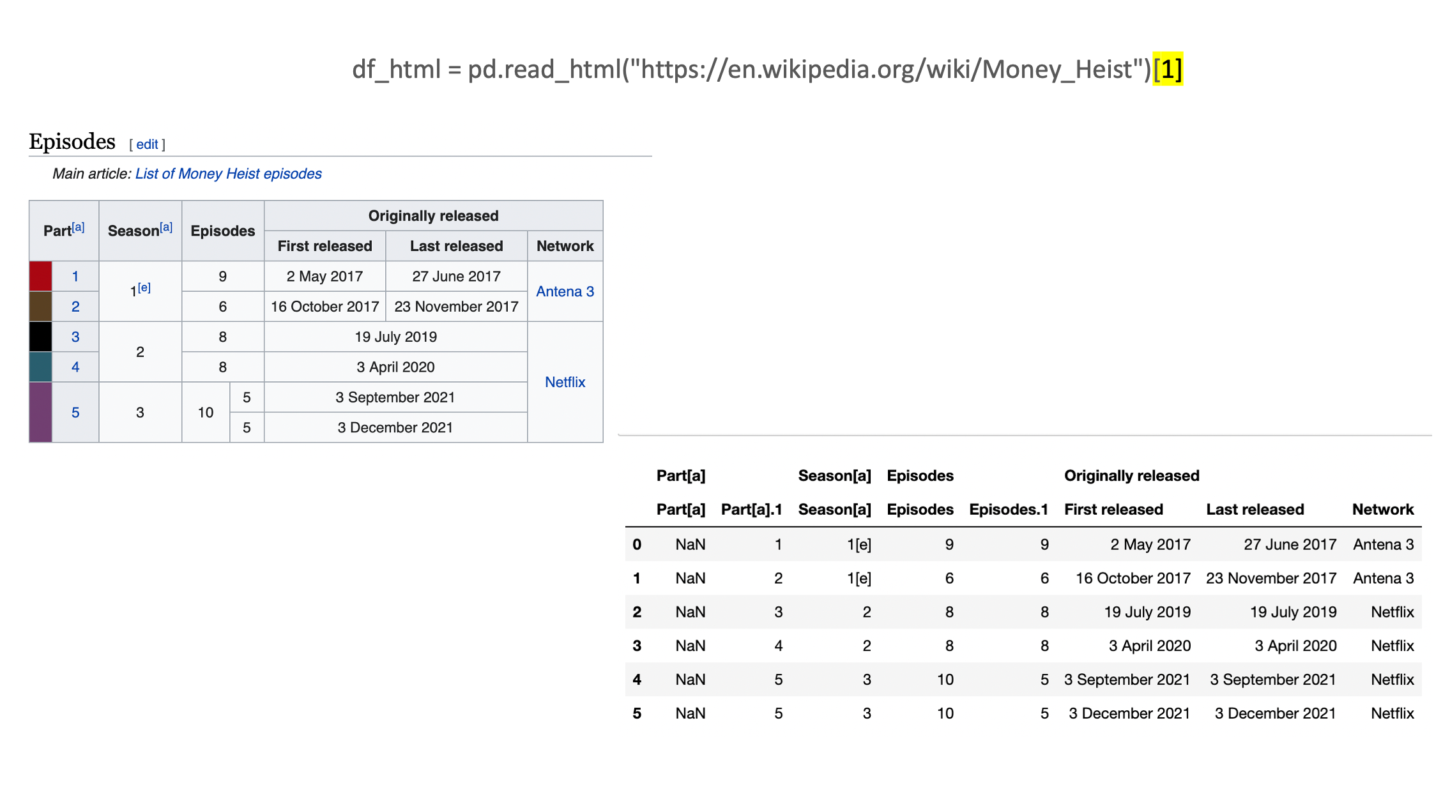Click the brown Part 2 color swatch
The image size is (1450, 792).
coord(41,307)
